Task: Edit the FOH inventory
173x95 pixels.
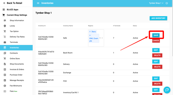Action: [156, 78]
